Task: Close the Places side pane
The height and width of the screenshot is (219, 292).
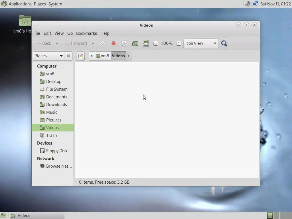Action: tap(68, 56)
